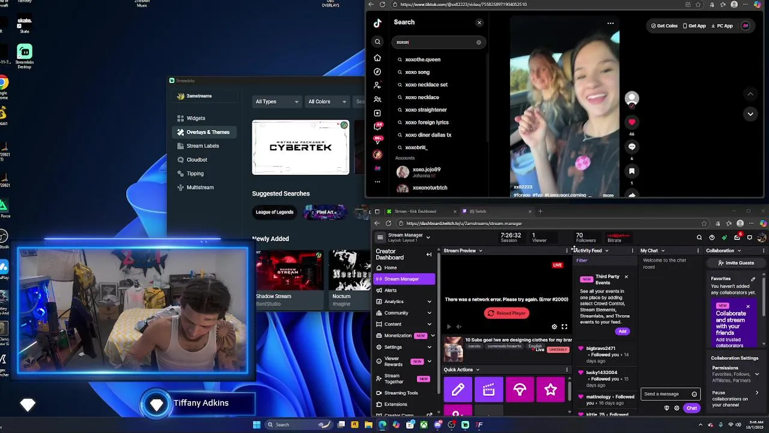Open TikTok Explore compass icon
This screenshot has height=433, width=769.
pos(377,72)
